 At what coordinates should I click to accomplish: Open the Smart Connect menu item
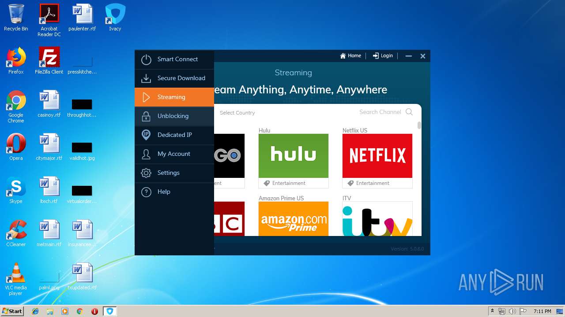tap(174, 59)
